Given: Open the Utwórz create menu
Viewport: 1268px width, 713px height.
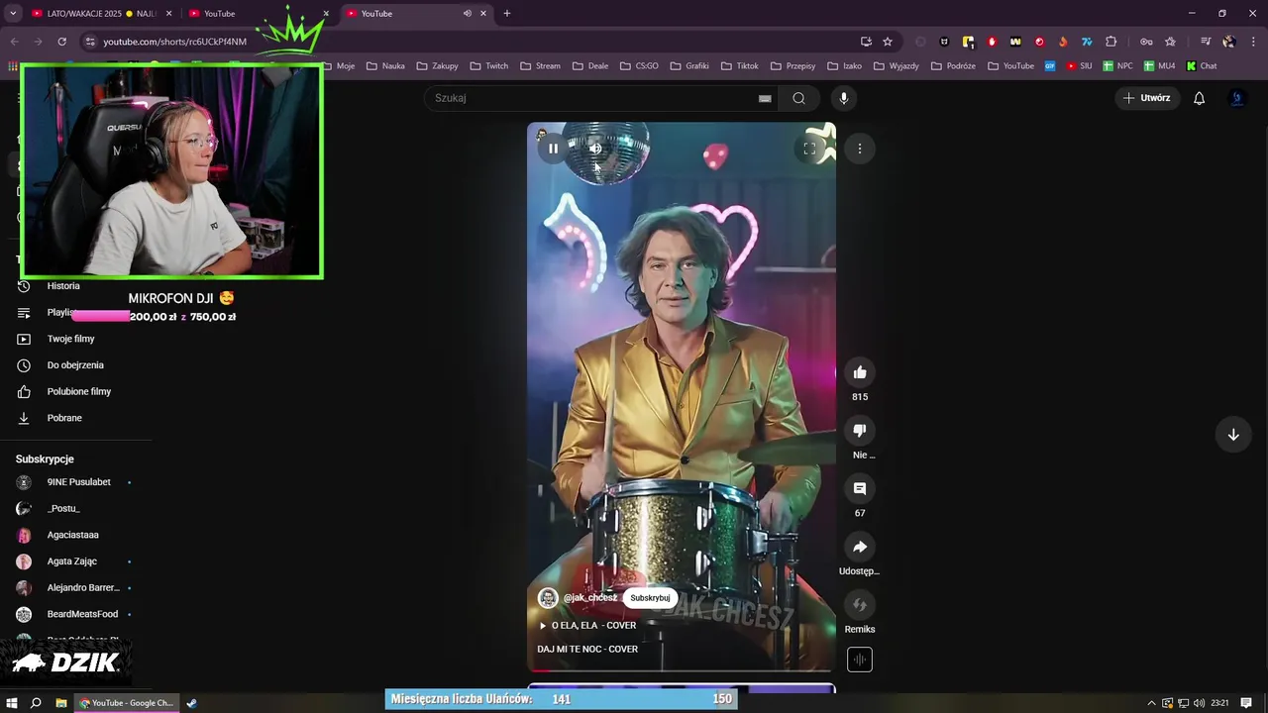Looking at the screenshot, I should (x=1146, y=98).
